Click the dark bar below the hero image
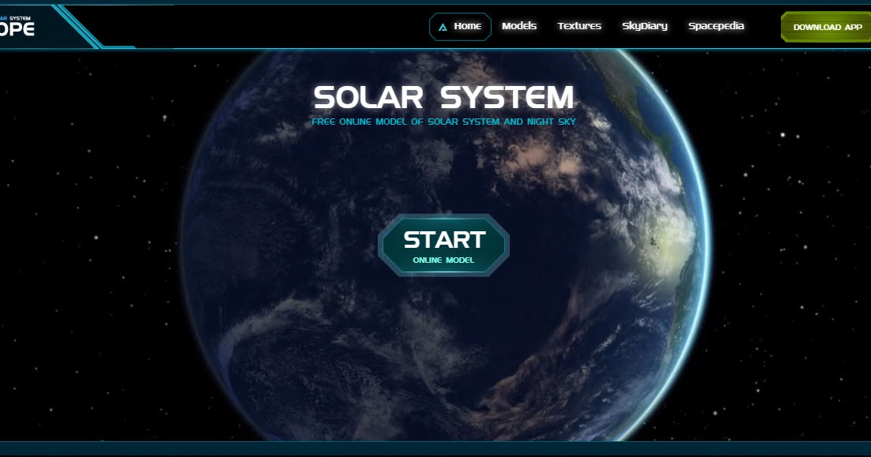 pyautogui.click(x=435, y=448)
